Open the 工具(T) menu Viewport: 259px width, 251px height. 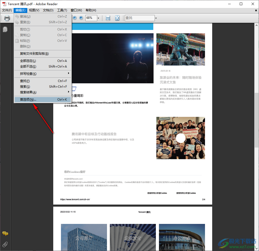[x=62, y=10]
